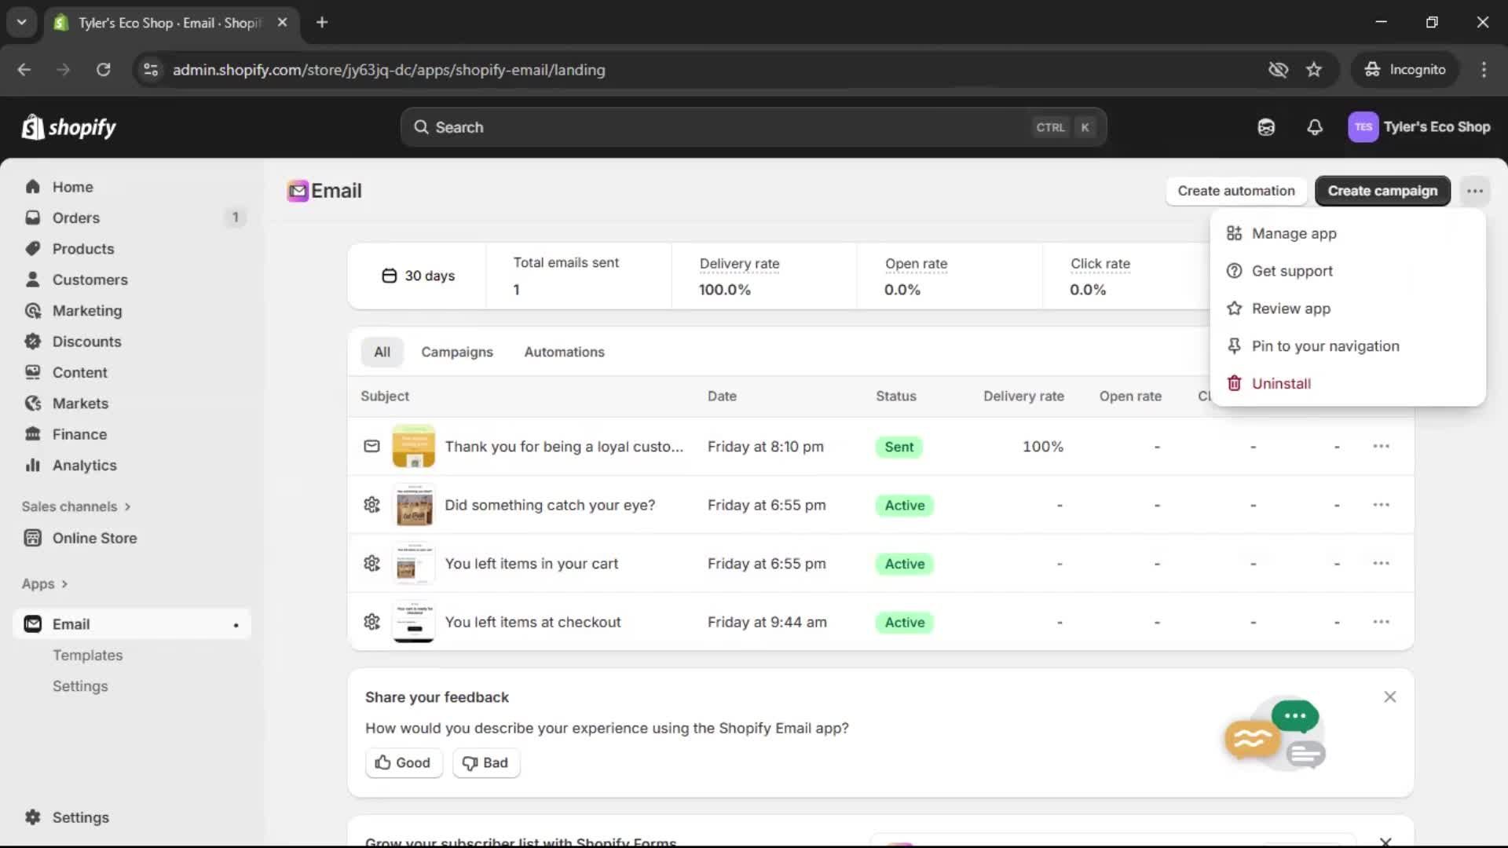Toggle the Email more-actions ellipsis button
The width and height of the screenshot is (1508, 848).
click(1475, 191)
